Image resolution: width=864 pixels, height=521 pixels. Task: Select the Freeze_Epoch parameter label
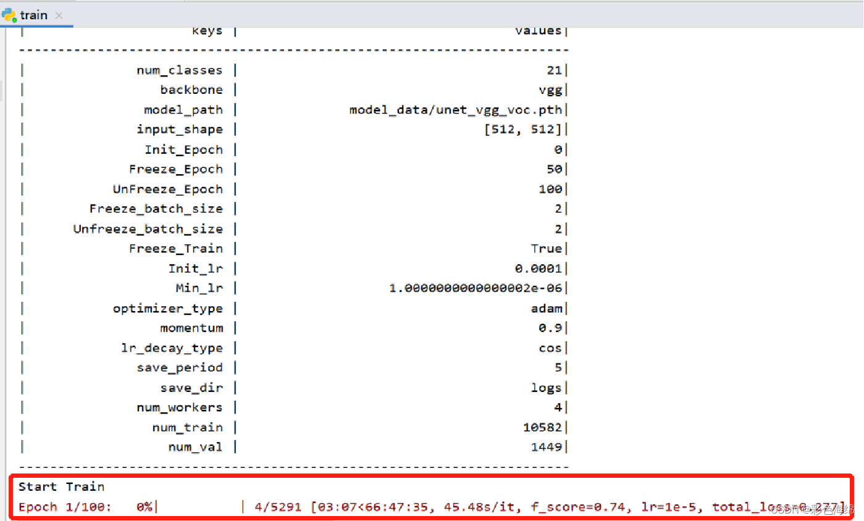tap(177, 169)
